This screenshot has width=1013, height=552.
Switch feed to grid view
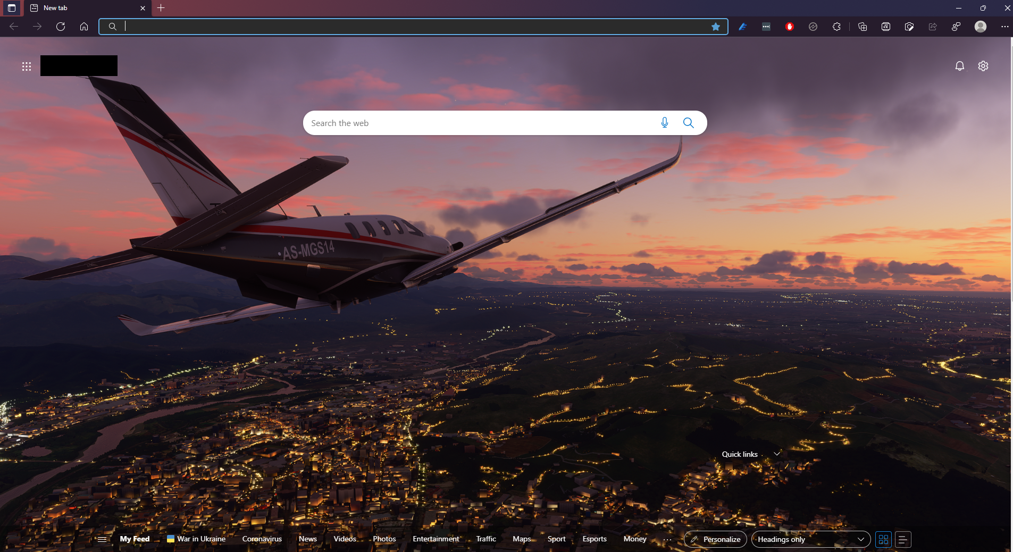(x=884, y=539)
